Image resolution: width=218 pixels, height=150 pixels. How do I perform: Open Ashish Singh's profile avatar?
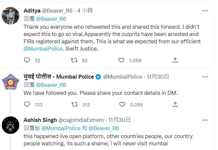pos(10,125)
